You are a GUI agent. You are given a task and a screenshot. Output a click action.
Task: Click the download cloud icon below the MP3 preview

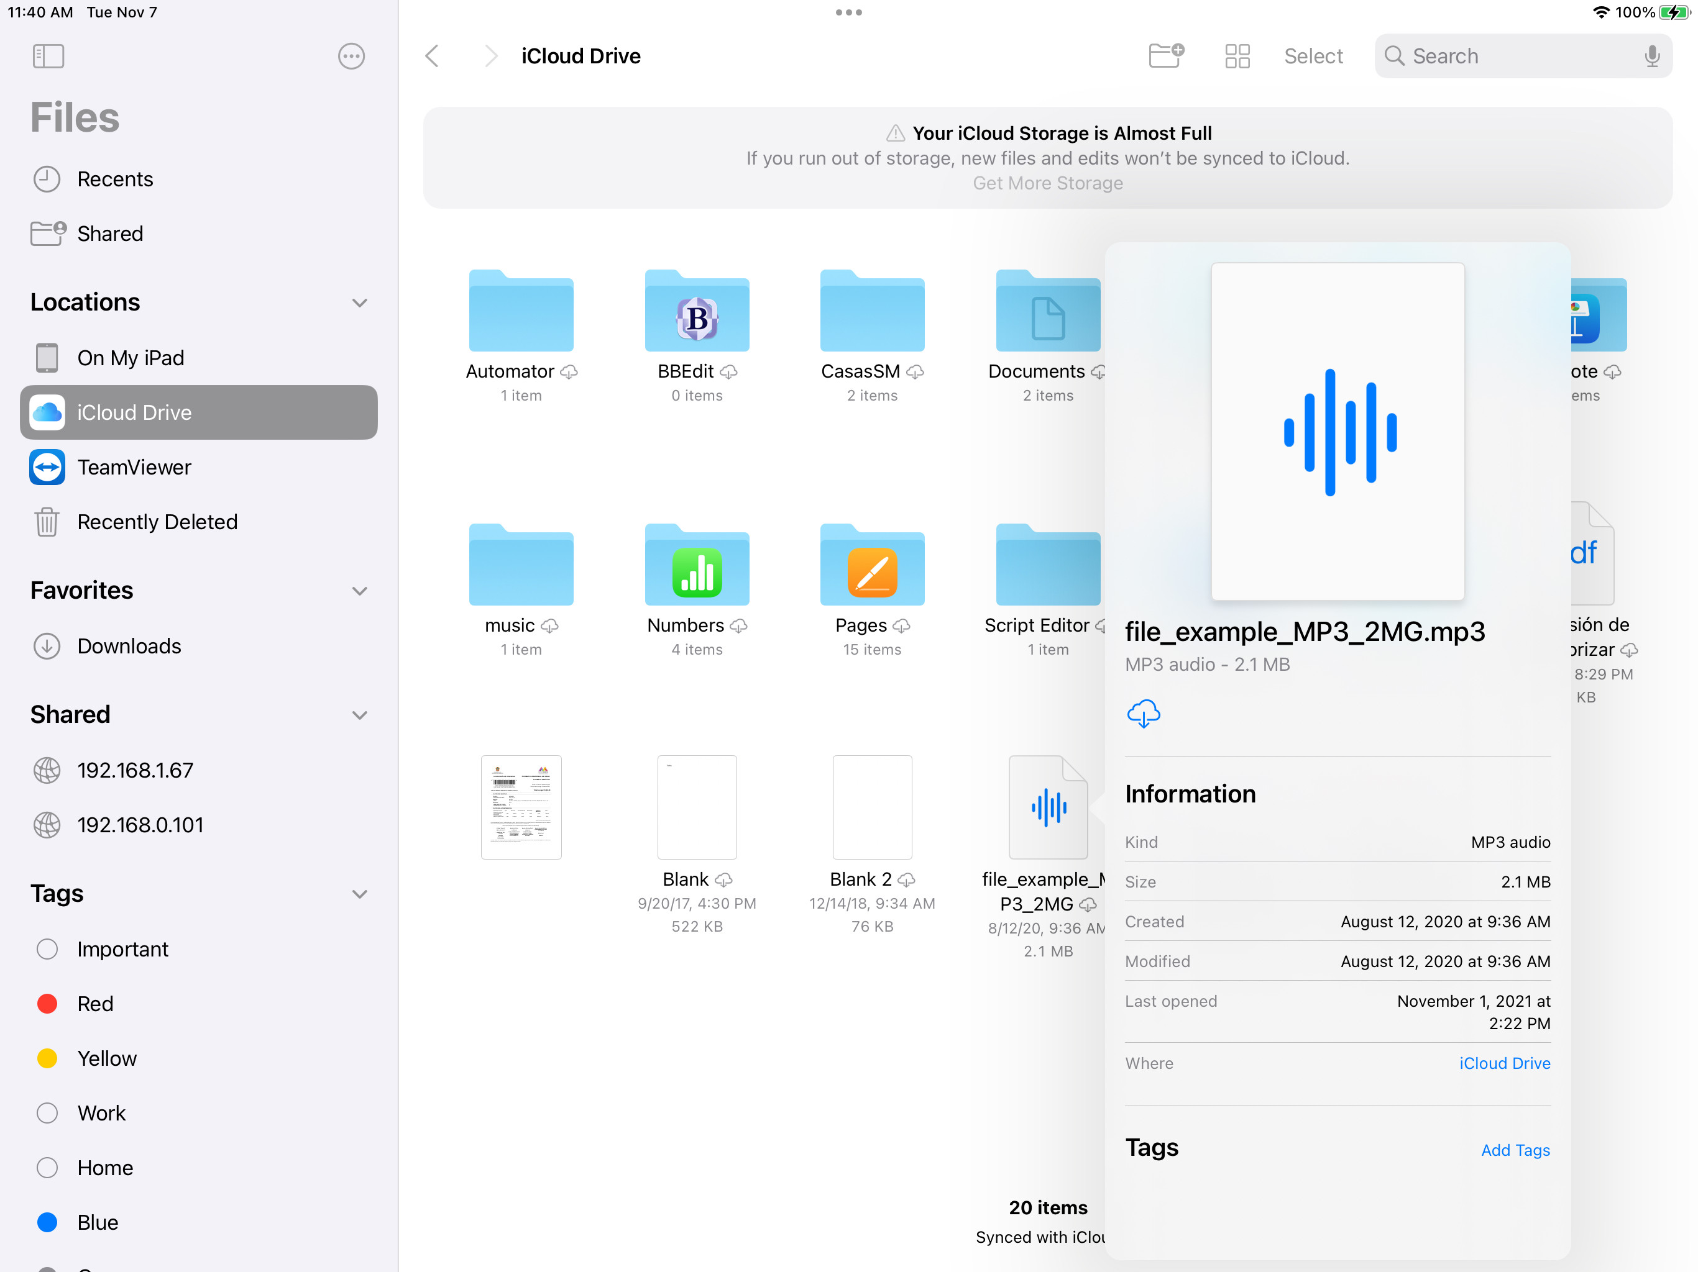(x=1144, y=714)
